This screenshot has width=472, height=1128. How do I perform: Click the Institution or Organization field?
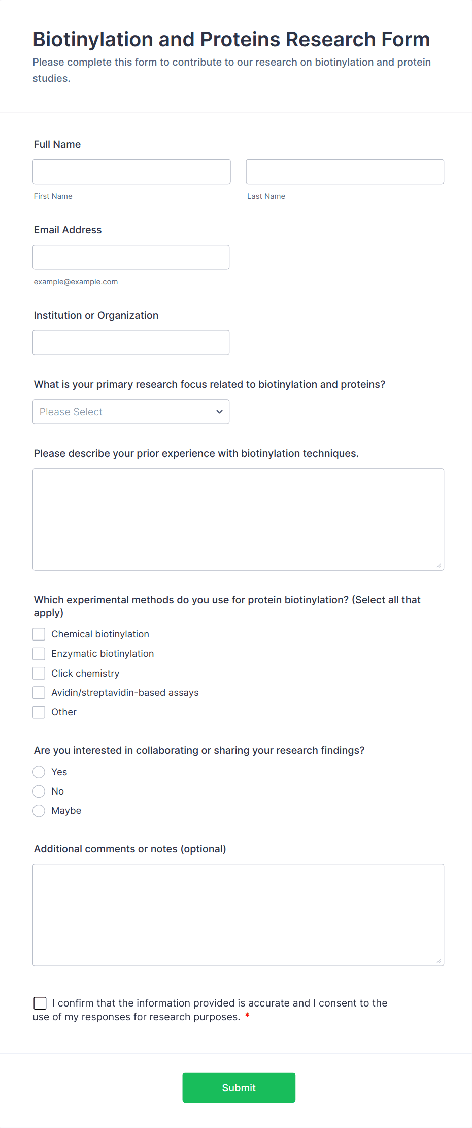(x=131, y=343)
